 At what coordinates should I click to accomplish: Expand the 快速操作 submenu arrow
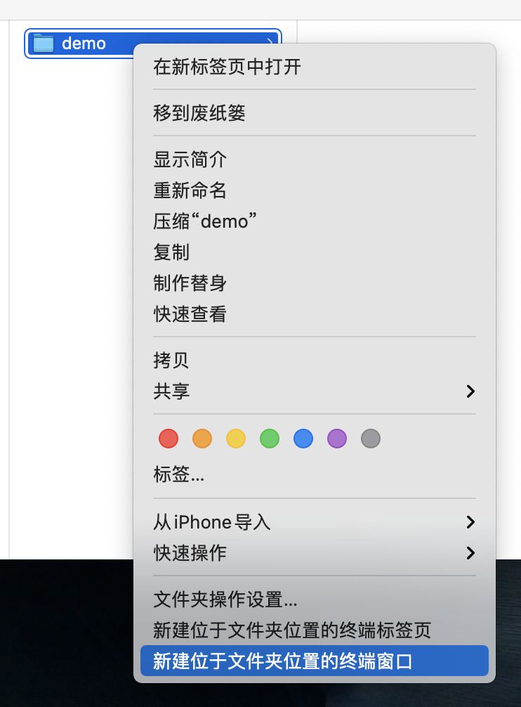[470, 553]
